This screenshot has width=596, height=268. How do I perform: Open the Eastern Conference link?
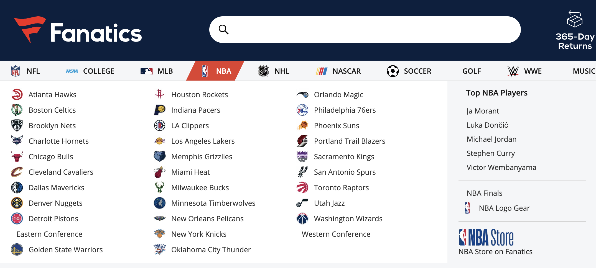(49, 234)
